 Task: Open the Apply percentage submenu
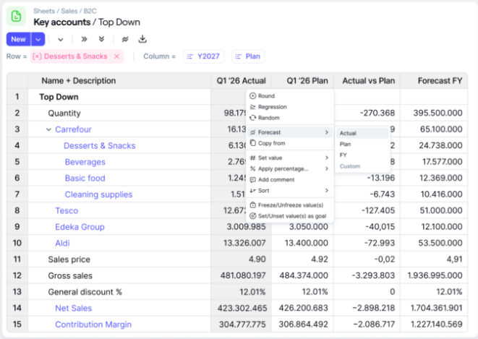(x=290, y=168)
